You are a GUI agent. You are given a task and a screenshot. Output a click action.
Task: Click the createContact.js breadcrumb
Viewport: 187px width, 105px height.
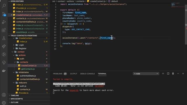[96, 1]
